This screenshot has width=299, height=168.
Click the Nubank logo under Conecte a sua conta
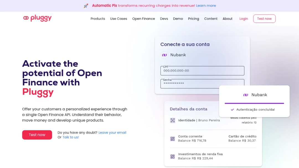pyautogui.click(x=164, y=55)
